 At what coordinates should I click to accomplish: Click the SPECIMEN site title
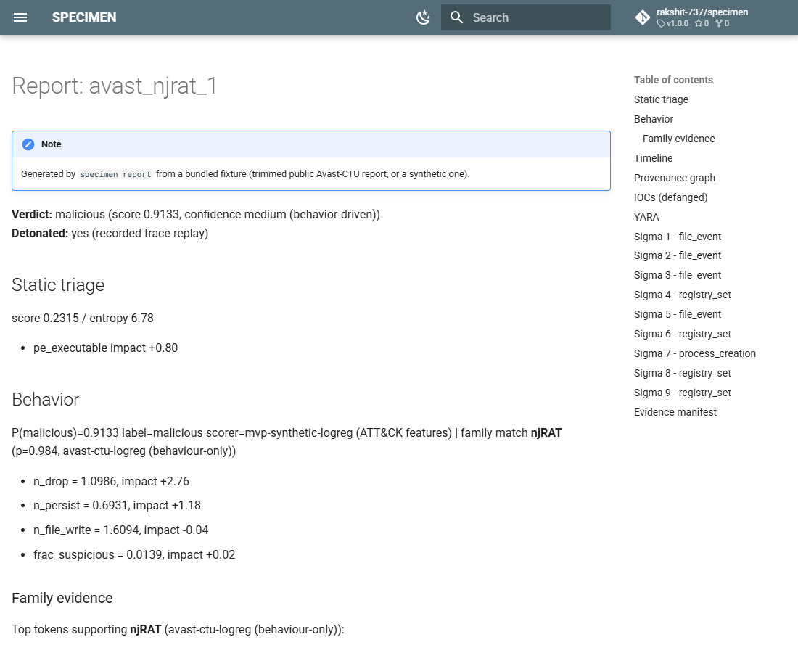(x=84, y=17)
